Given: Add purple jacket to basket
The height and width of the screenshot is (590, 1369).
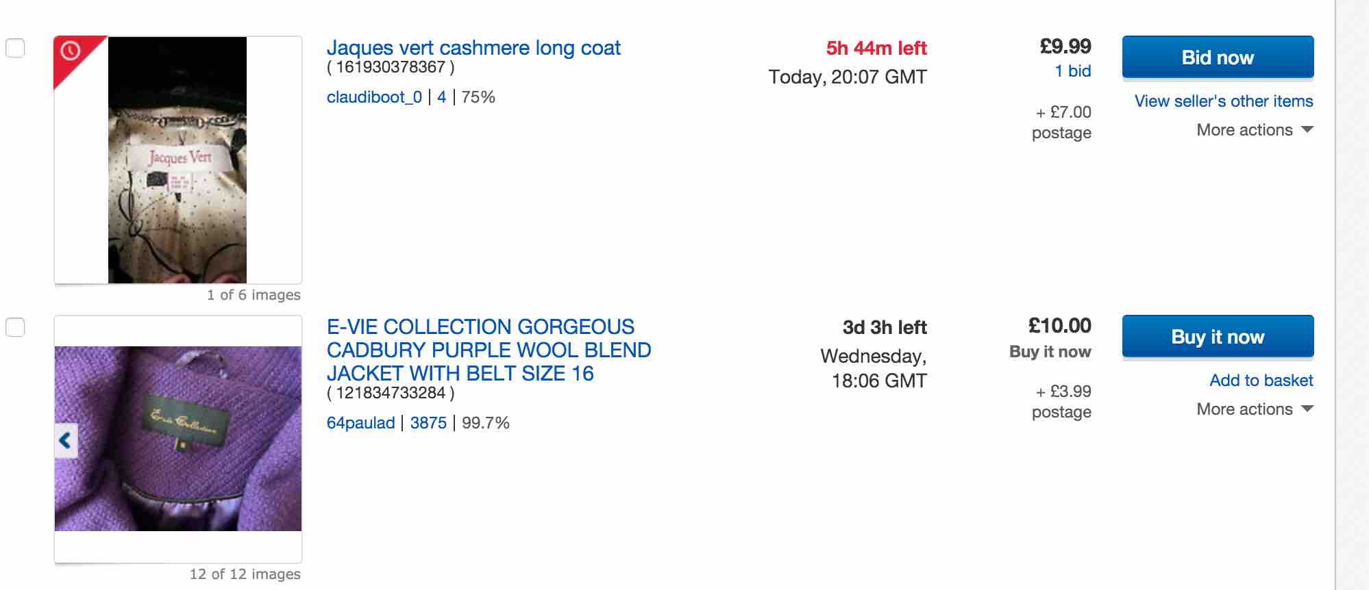Looking at the screenshot, I should [1261, 381].
